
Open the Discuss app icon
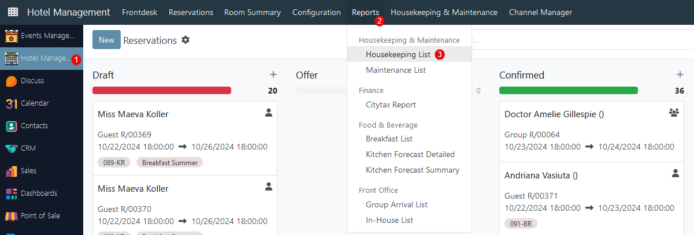[x=12, y=81]
